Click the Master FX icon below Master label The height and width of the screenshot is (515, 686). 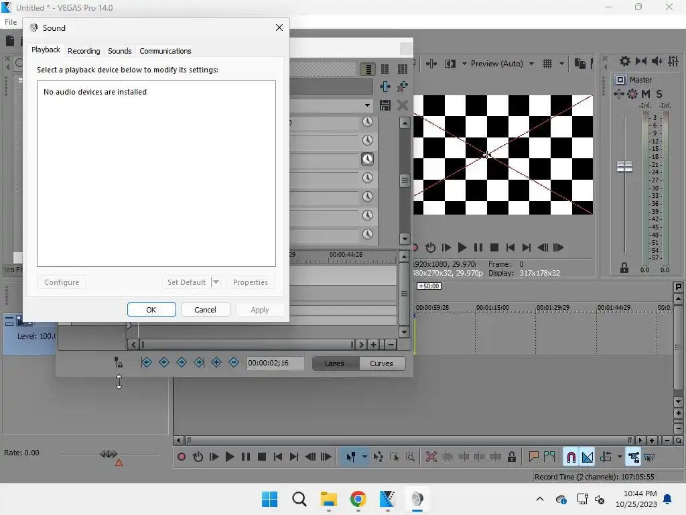[x=618, y=94]
